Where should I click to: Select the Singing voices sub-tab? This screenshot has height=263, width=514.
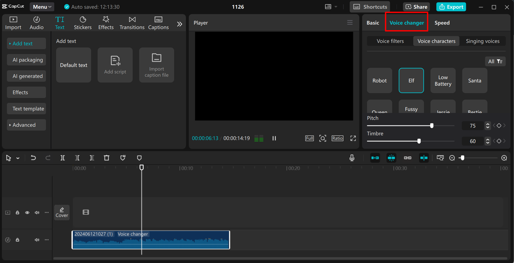(x=483, y=41)
